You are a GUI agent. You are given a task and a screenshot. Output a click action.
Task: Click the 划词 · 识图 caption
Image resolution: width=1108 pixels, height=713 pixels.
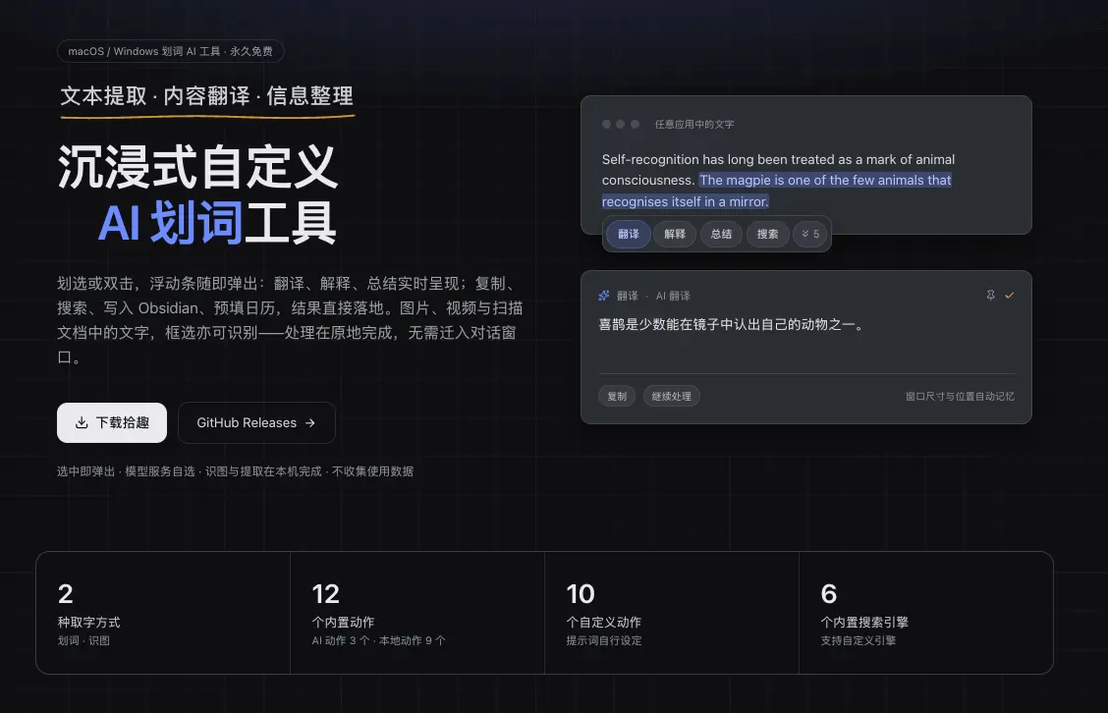tap(83, 640)
